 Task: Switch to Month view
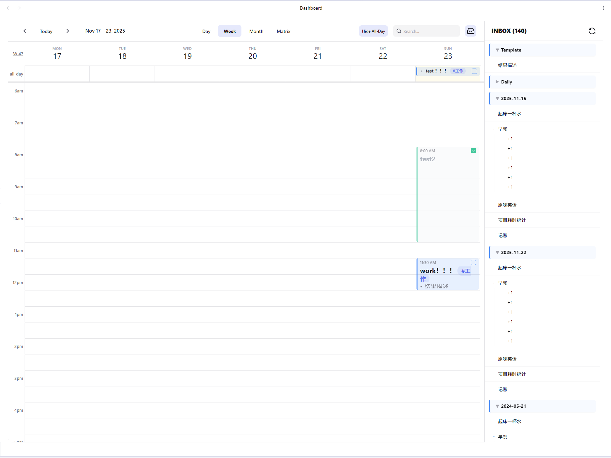point(256,31)
